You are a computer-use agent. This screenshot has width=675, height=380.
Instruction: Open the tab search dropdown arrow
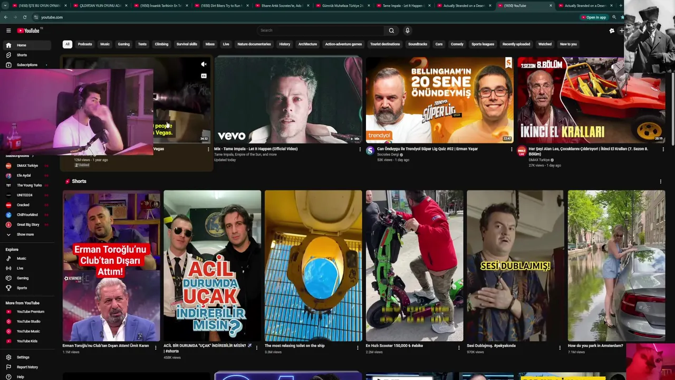pos(5,6)
